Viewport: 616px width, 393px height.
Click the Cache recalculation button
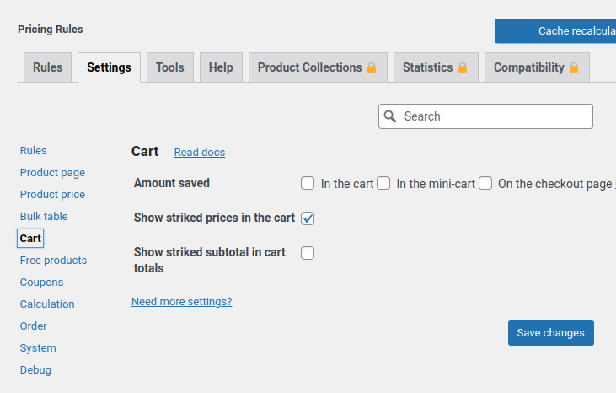click(x=556, y=31)
